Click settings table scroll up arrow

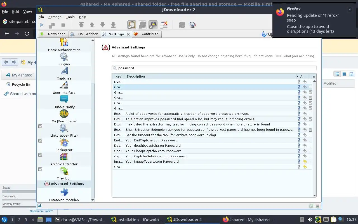[x=314, y=81]
